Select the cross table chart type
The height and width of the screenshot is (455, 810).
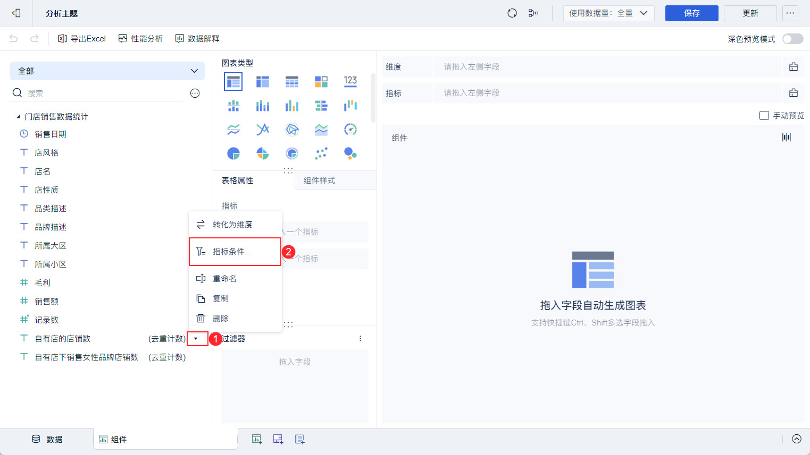[263, 82]
